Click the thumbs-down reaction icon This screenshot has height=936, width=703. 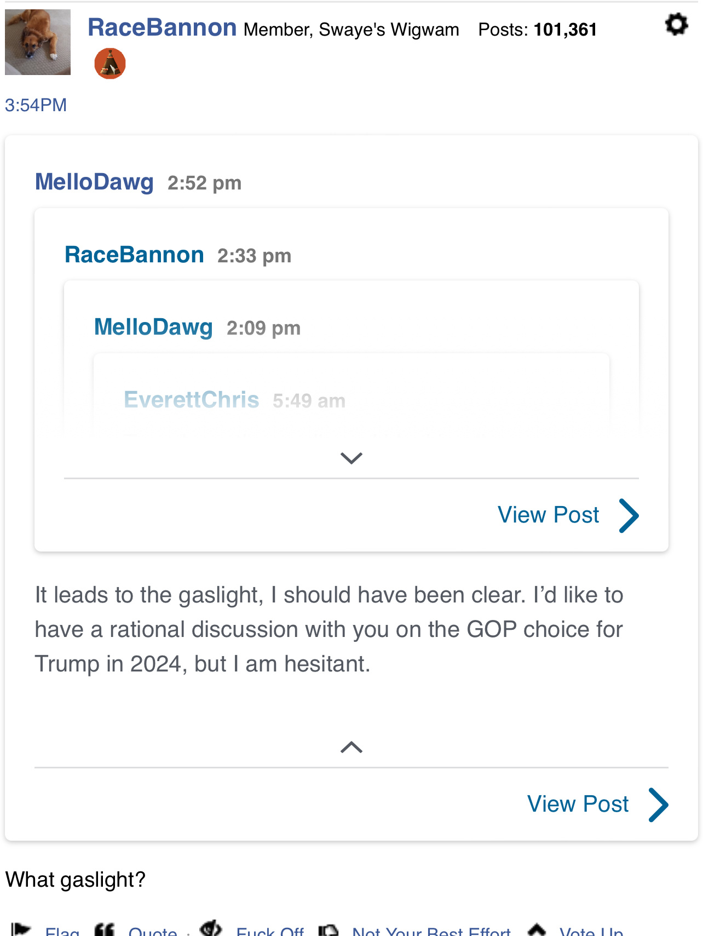[329, 930]
